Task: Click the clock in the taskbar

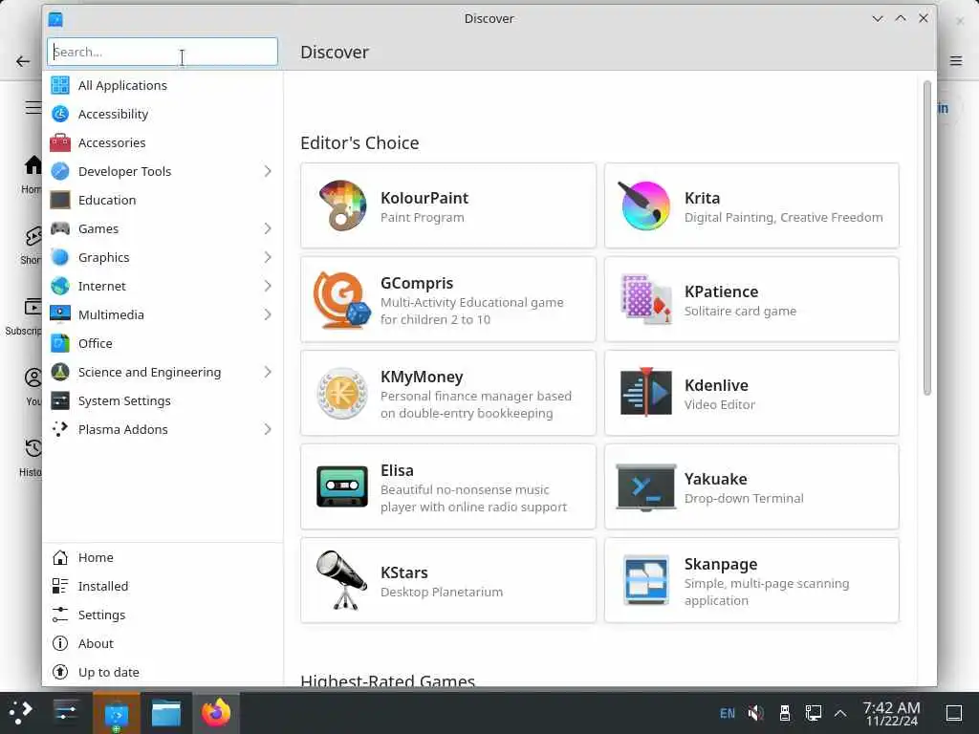Action: tap(892, 713)
